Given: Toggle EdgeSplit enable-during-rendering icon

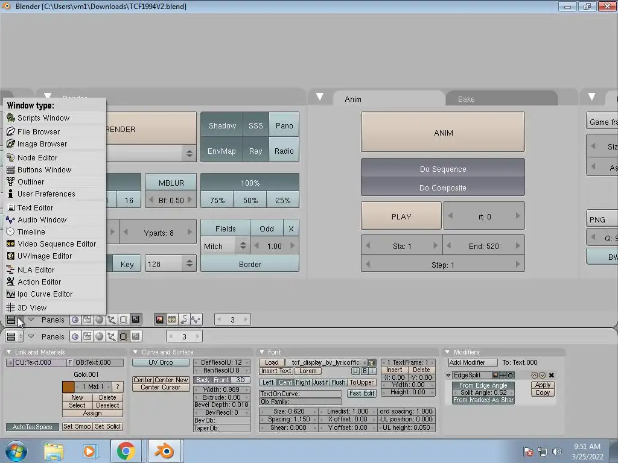Looking at the screenshot, I should [495, 375].
